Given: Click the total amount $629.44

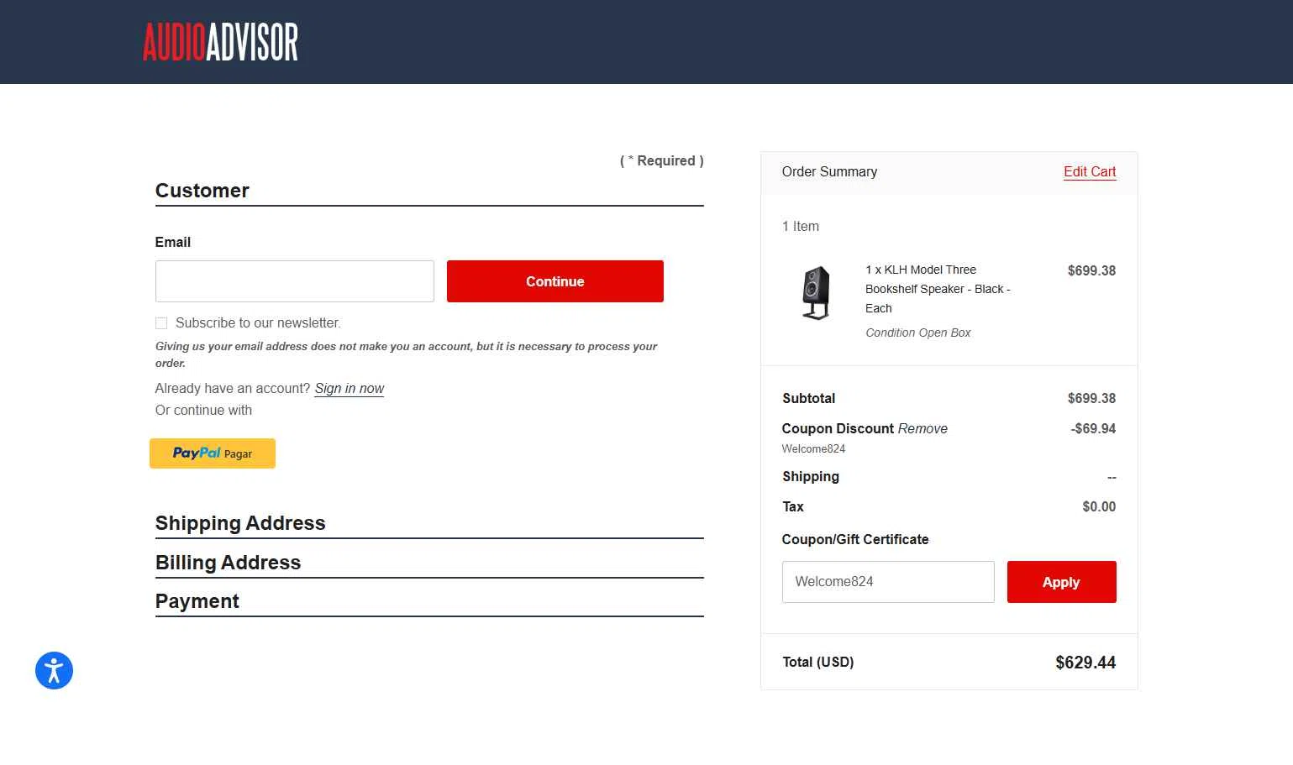Looking at the screenshot, I should tap(1085, 663).
